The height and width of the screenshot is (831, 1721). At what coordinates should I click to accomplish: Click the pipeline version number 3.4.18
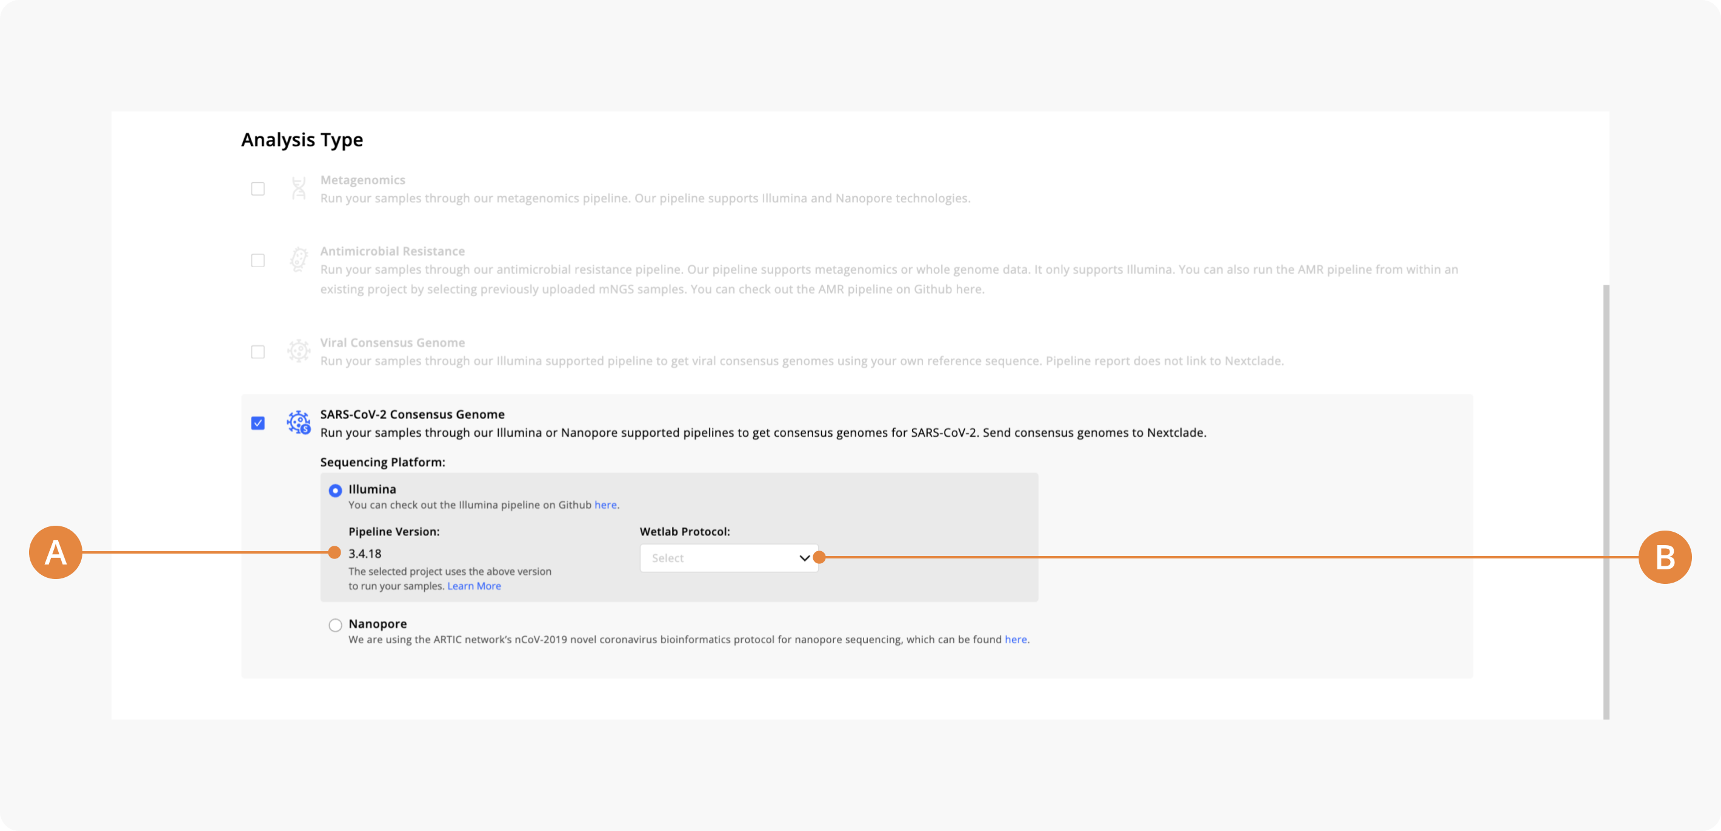tap(365, 554)
